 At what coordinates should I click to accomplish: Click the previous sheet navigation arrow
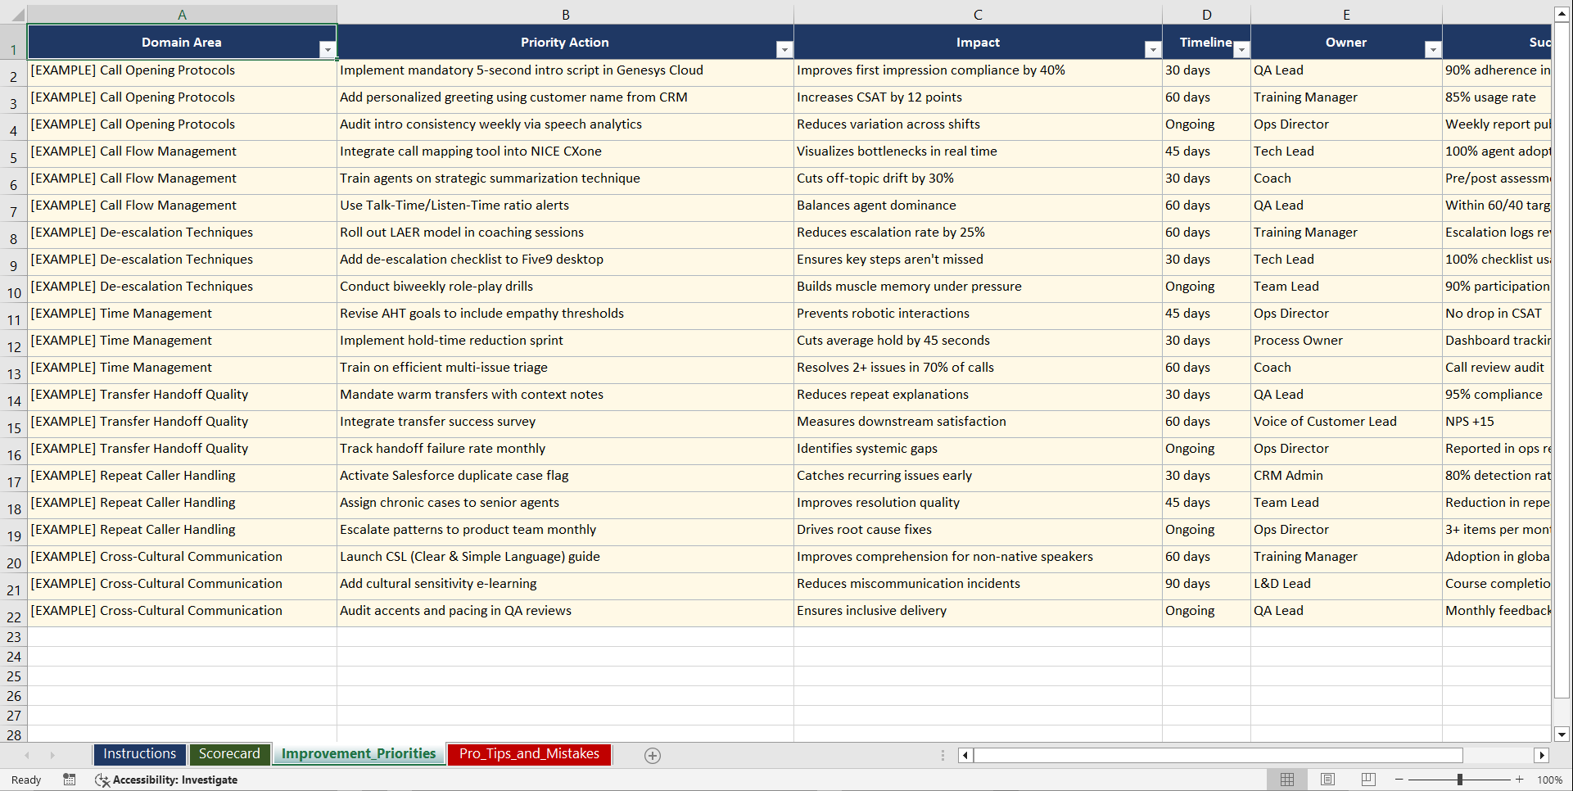(29, 755)
